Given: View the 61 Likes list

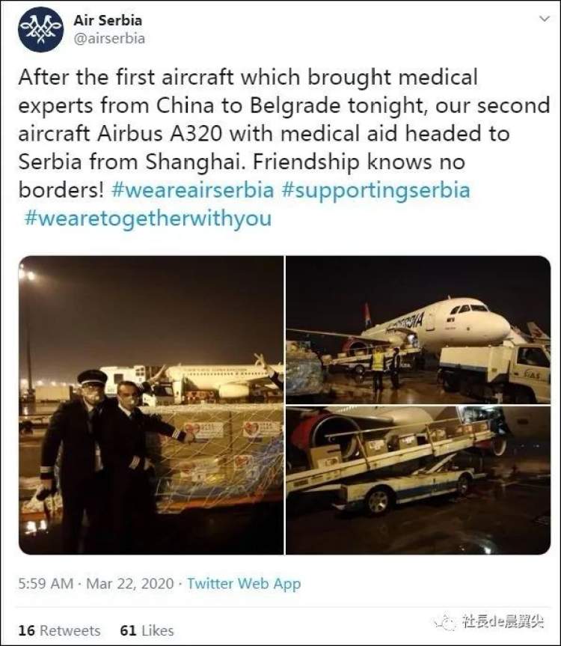Looking at the screenshot, I should (147, 630).
